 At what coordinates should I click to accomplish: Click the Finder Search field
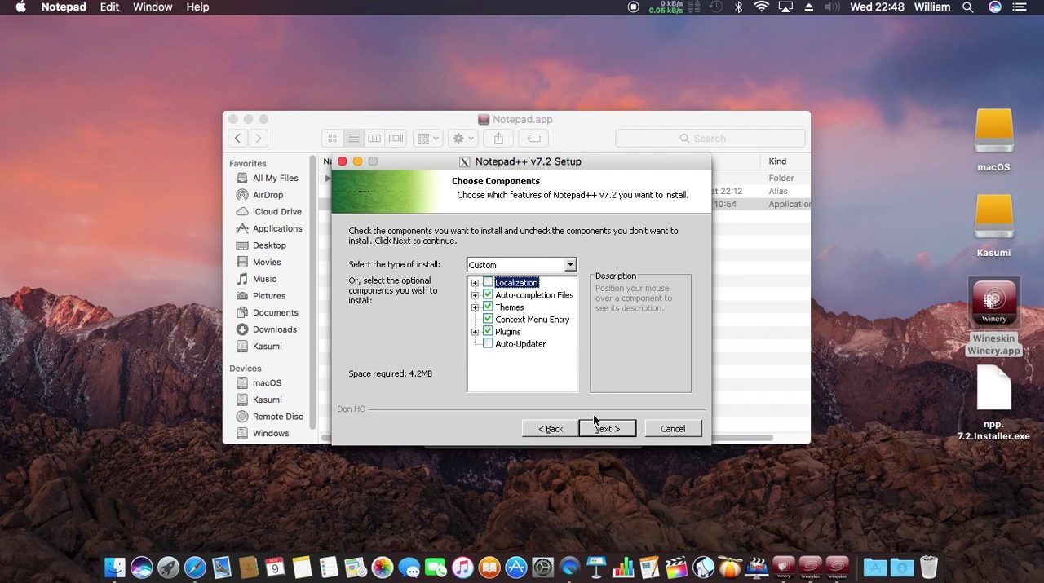[x=710, y=139]
